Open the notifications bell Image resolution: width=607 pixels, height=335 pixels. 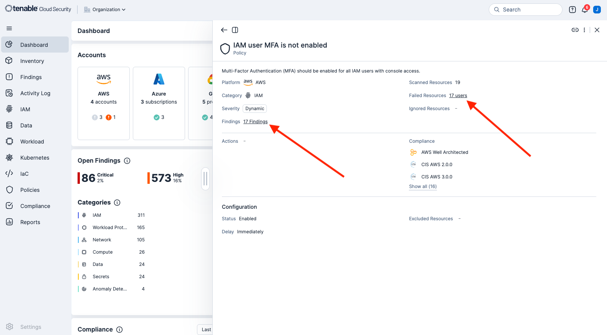[x=584, y=10]
